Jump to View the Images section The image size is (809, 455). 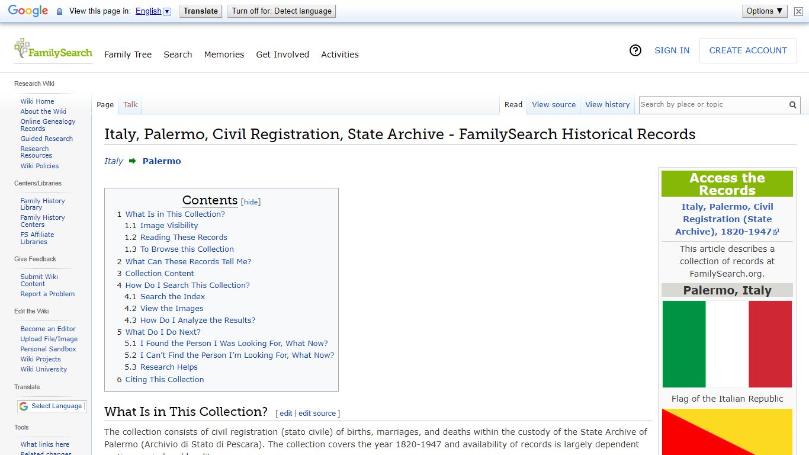[x=172, y=309]
